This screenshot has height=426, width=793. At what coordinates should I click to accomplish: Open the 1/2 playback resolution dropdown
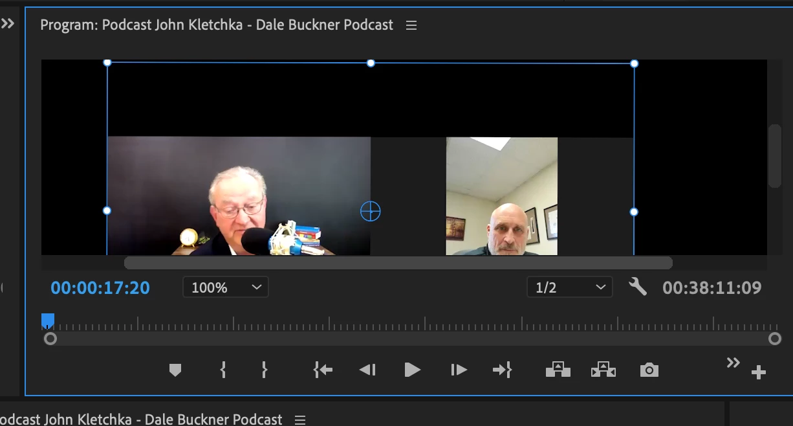point(570,287)
